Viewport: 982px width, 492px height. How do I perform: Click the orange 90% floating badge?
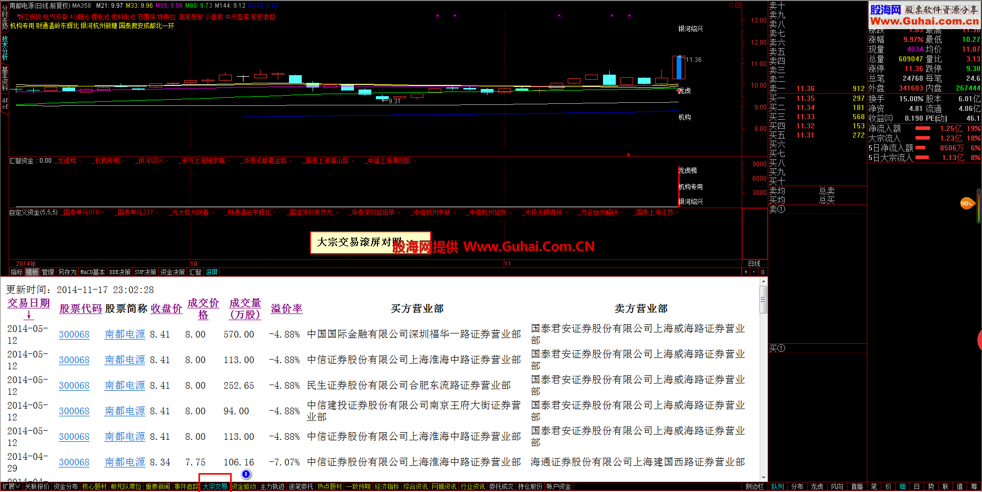(x=967, y=204)
